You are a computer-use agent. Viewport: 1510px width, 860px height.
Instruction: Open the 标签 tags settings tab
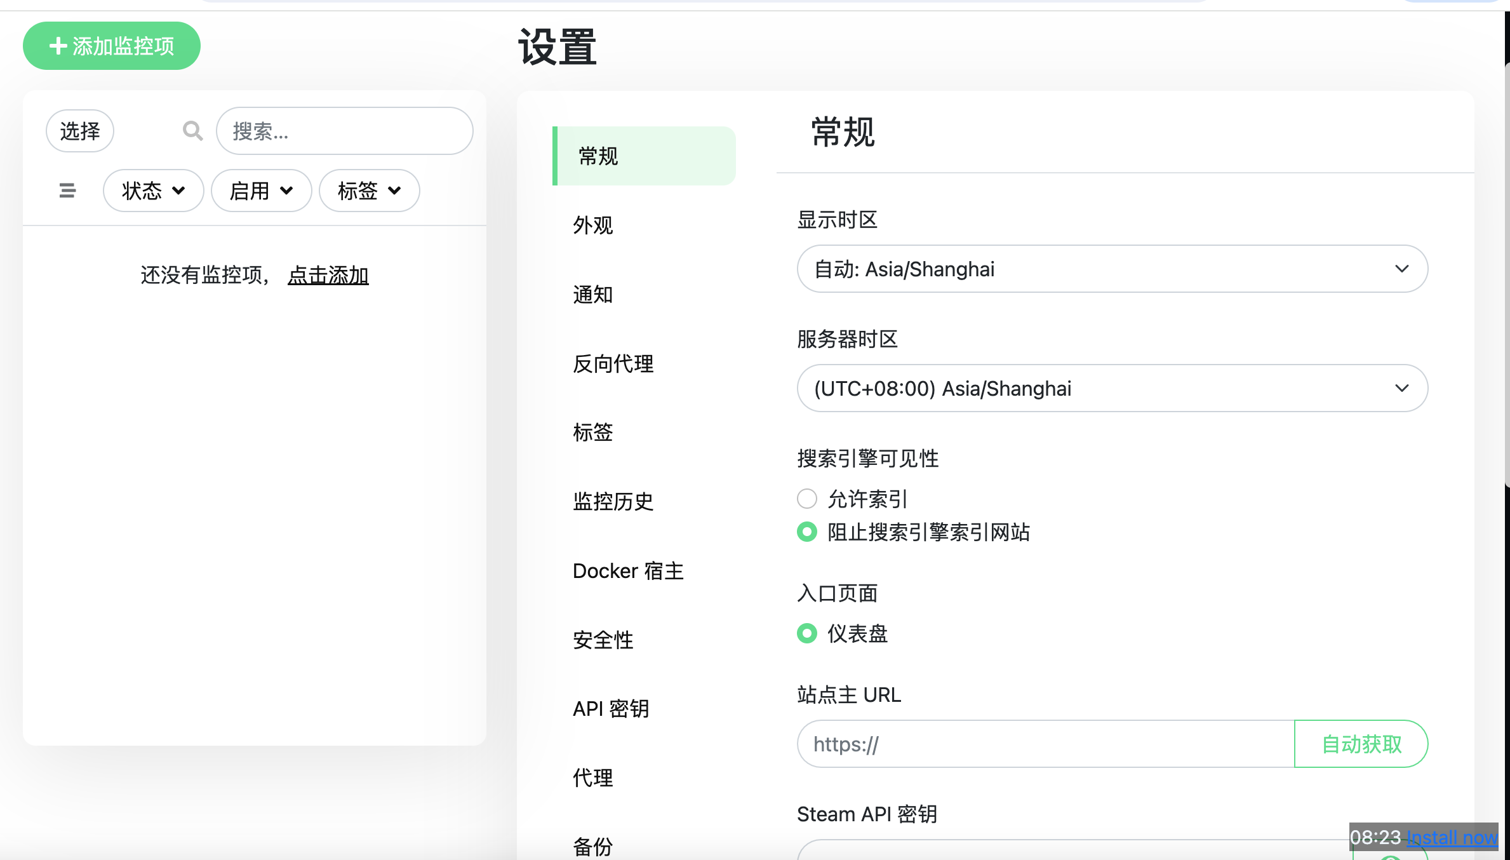(593, 432)
